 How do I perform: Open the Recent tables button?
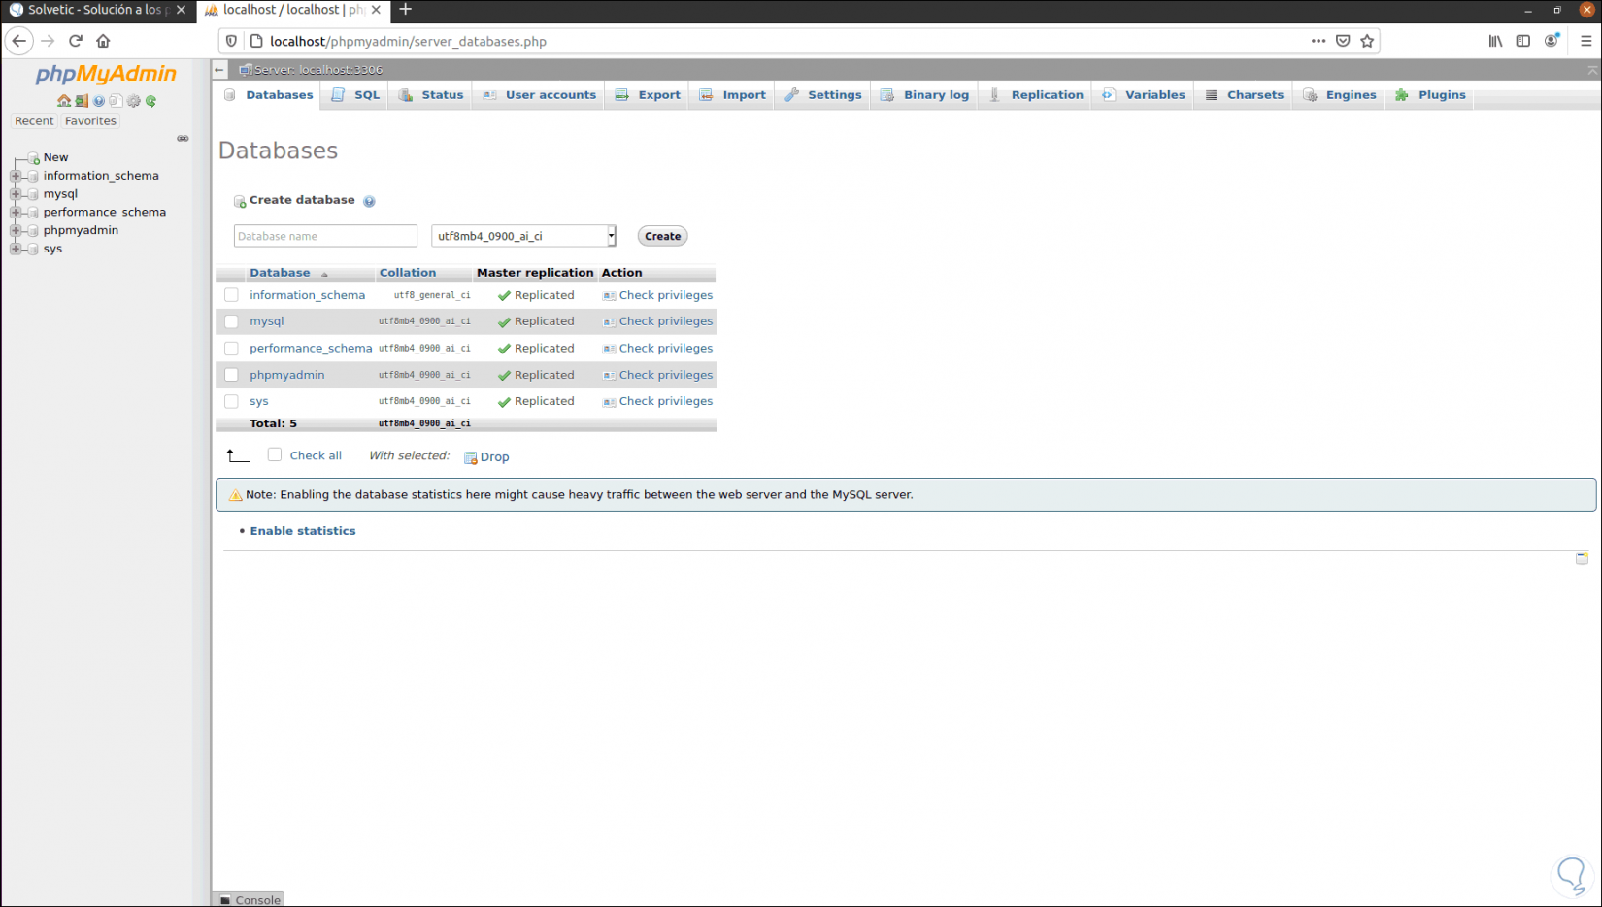[34, 121]
